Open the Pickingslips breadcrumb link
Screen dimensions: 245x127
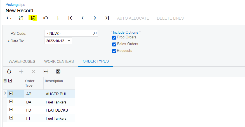coord(15,4)
